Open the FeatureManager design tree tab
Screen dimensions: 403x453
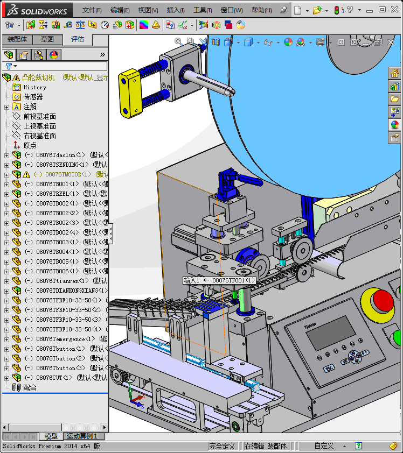pyautogui.click(x=9, y=54)
